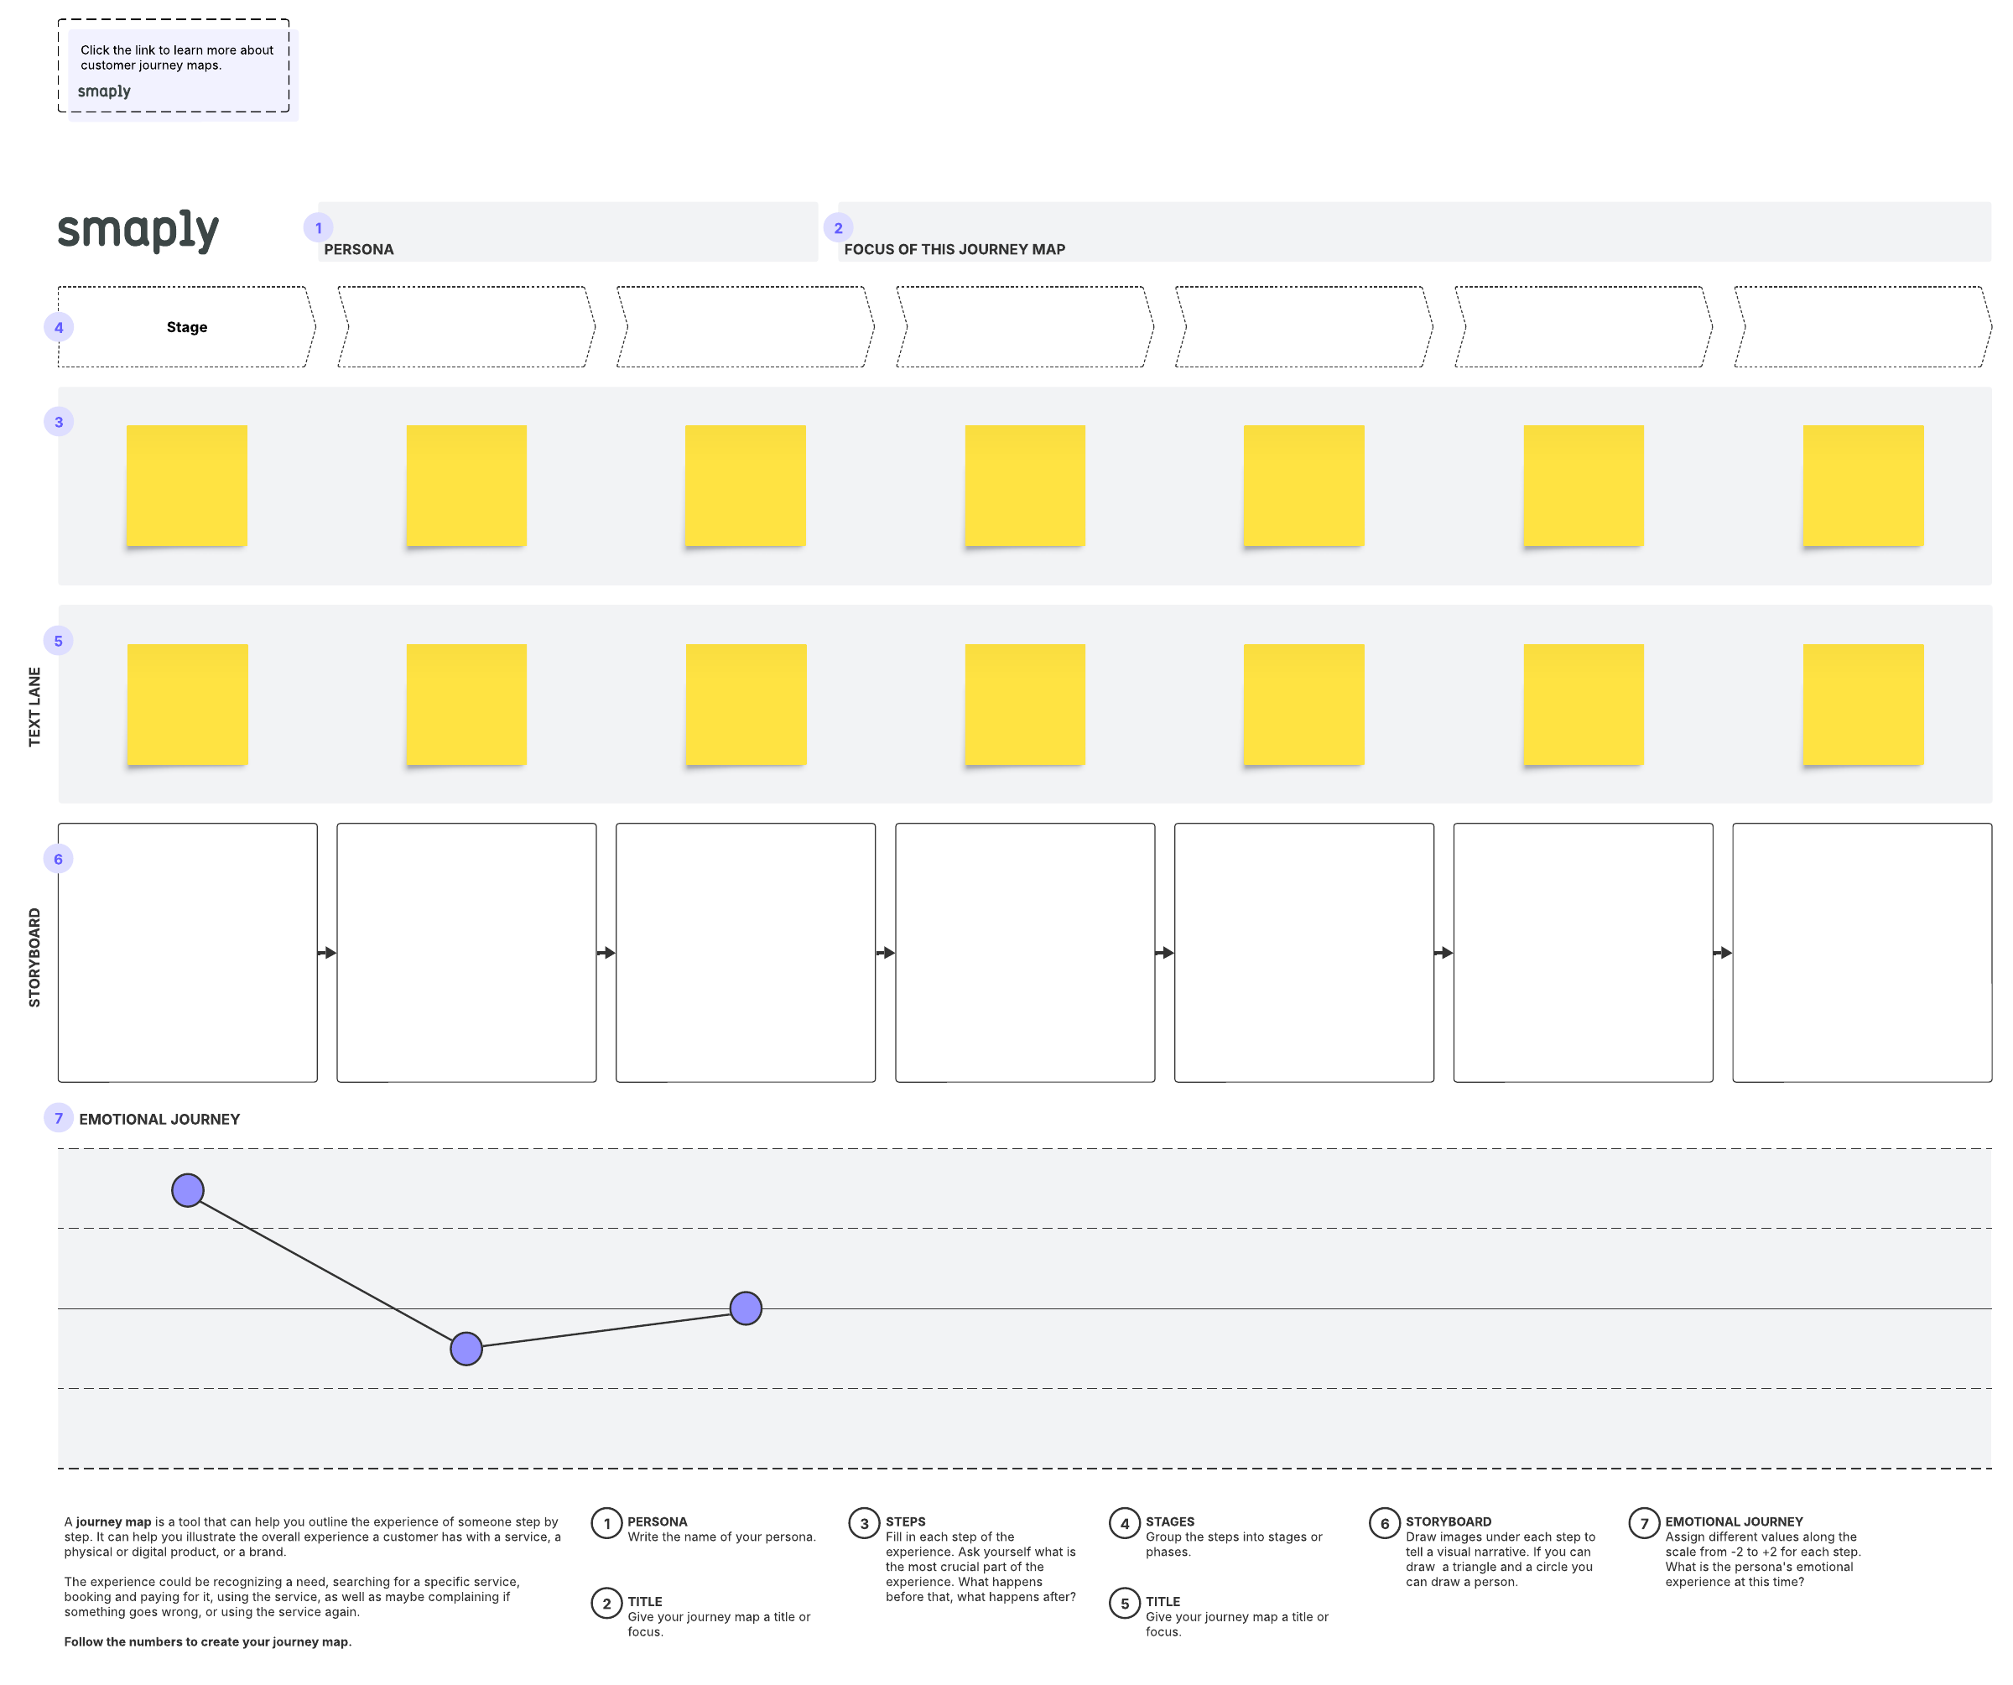Select the purple number 7 emotional journey badge
This screenshot has height=1685, width=2013.
(x=59, y=1117)
